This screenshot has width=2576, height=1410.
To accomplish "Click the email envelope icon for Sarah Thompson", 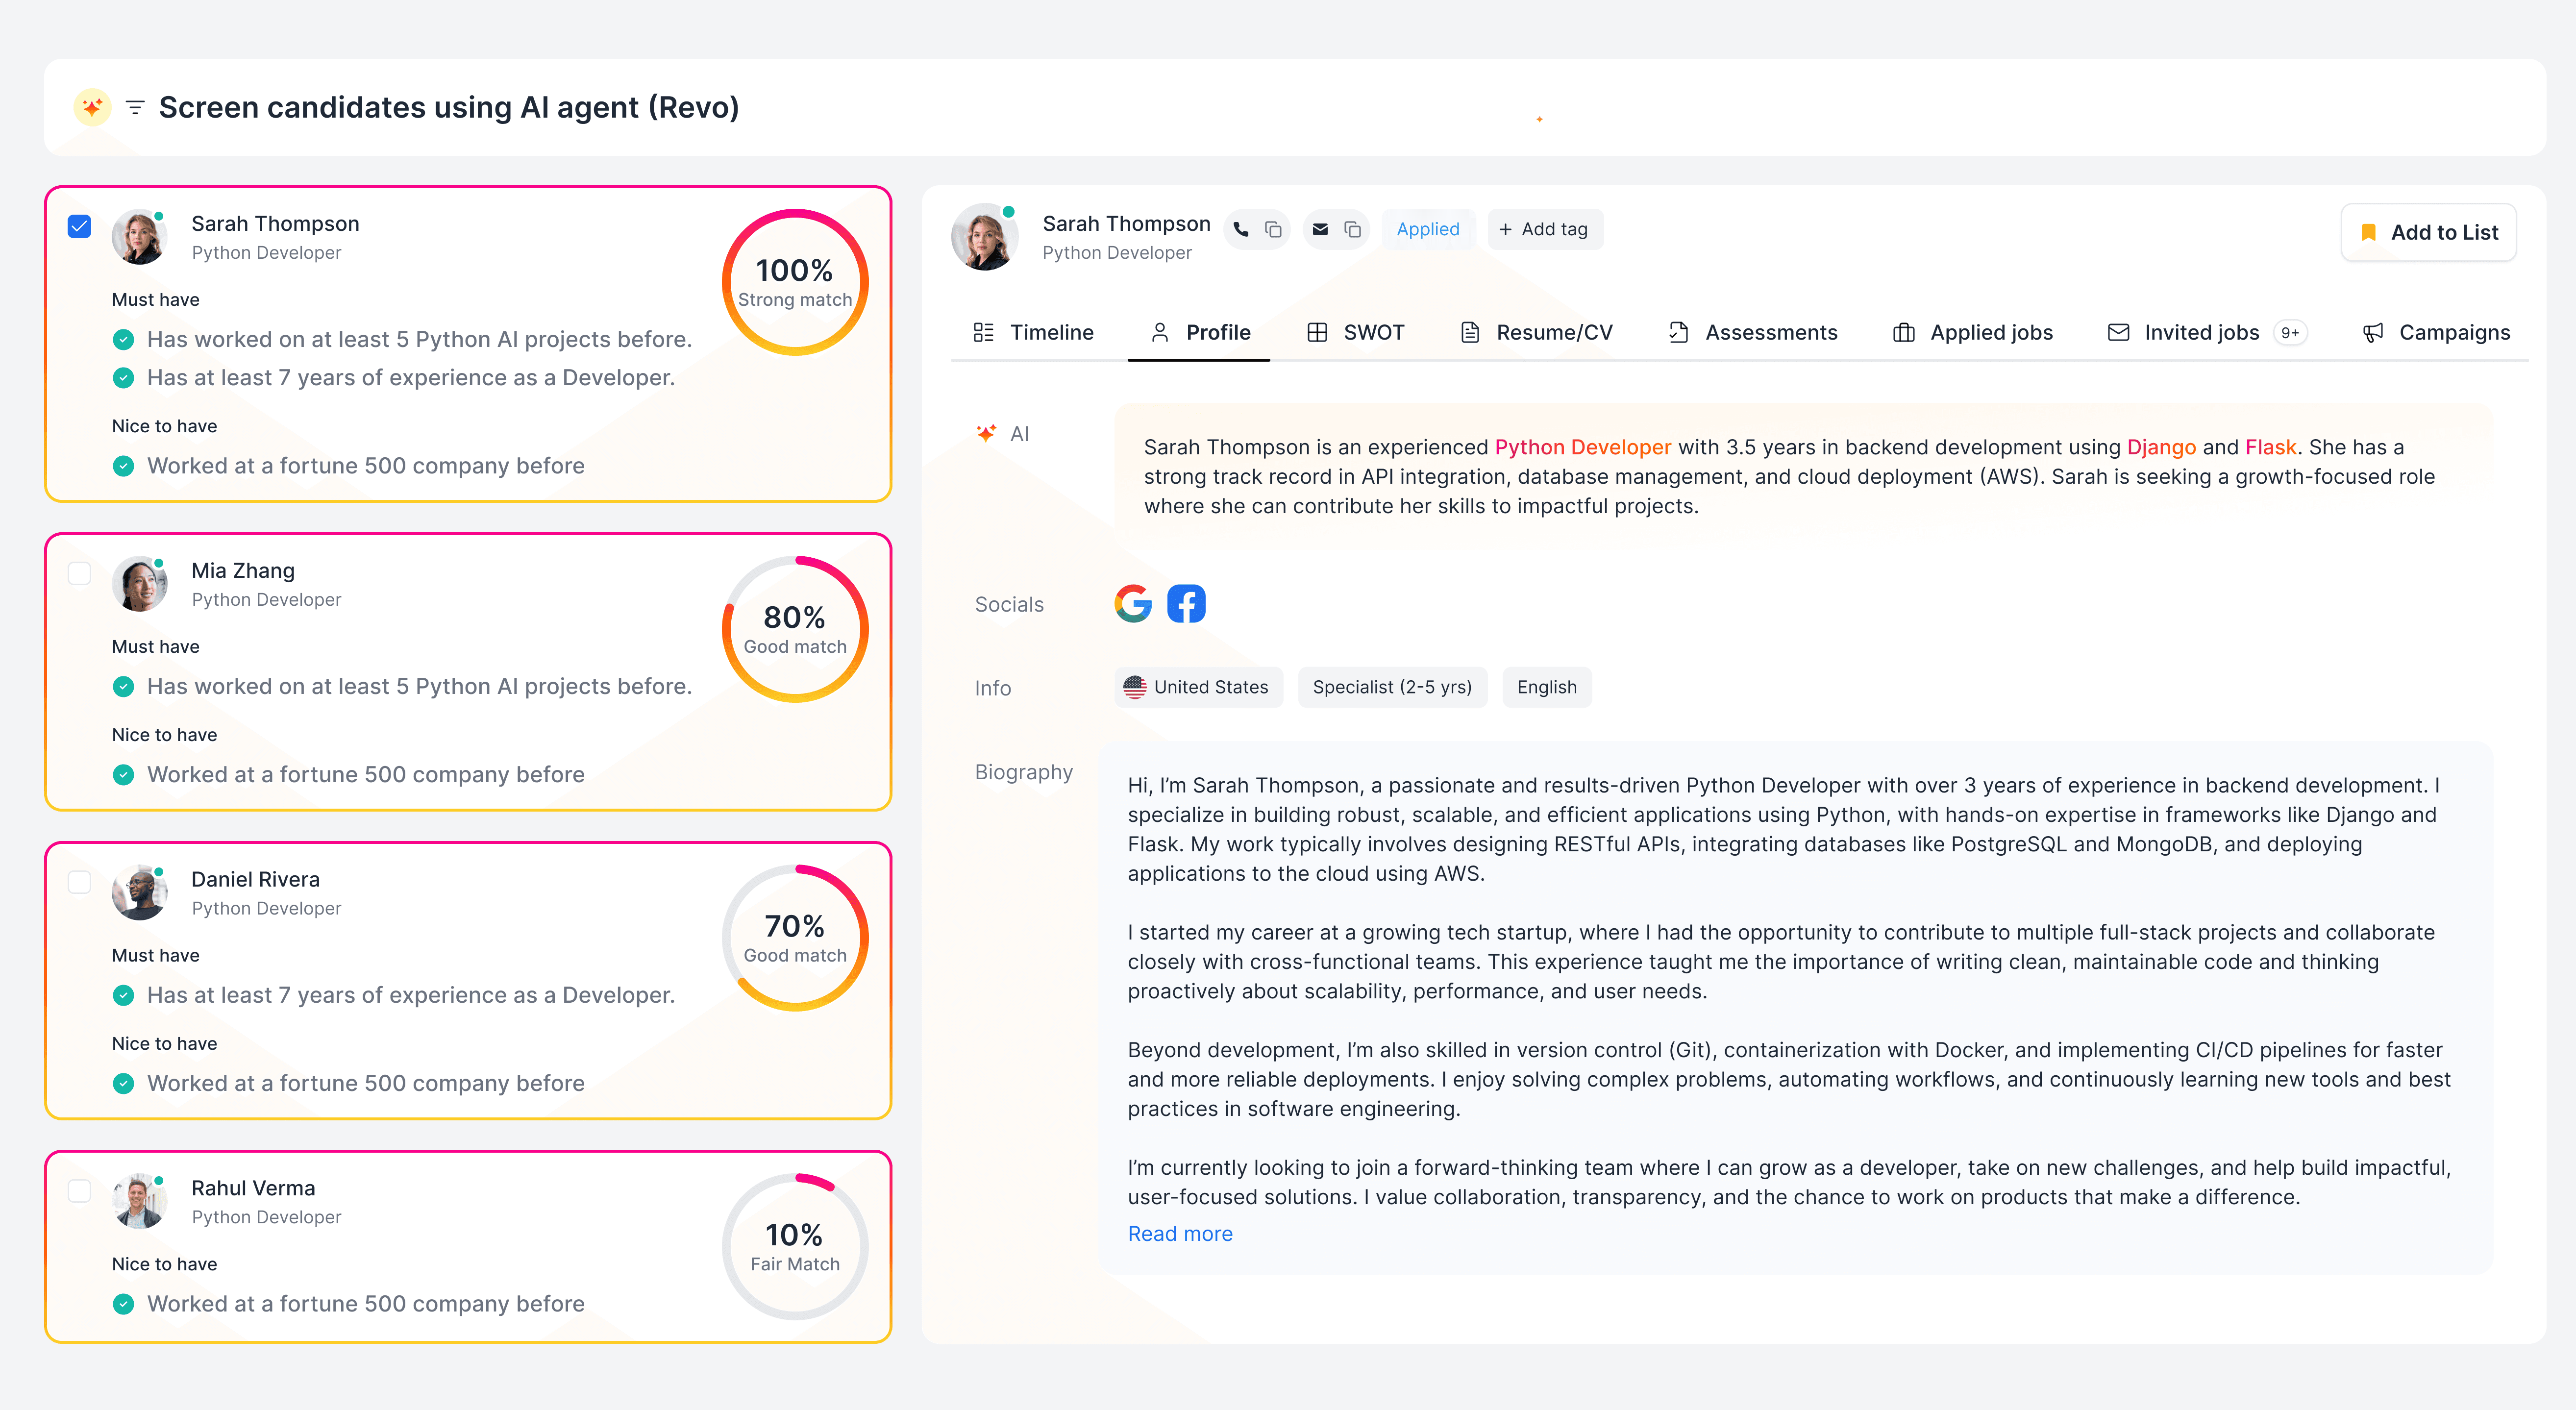I will pyautogui.click(x=1320, y=230).
